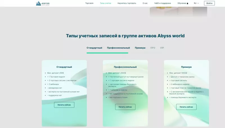Click '+ 3 вебинара' list item

click(53, 84)
